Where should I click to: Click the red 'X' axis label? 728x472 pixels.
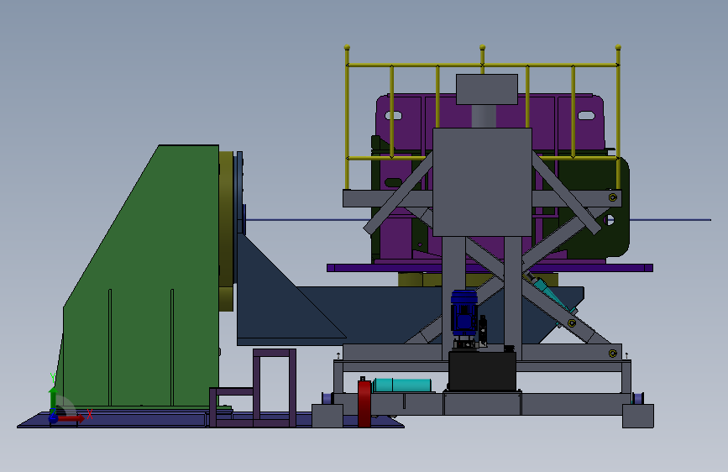[90, 414]
